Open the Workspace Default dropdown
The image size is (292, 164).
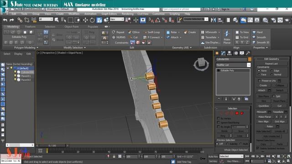[x=59, y=9]
